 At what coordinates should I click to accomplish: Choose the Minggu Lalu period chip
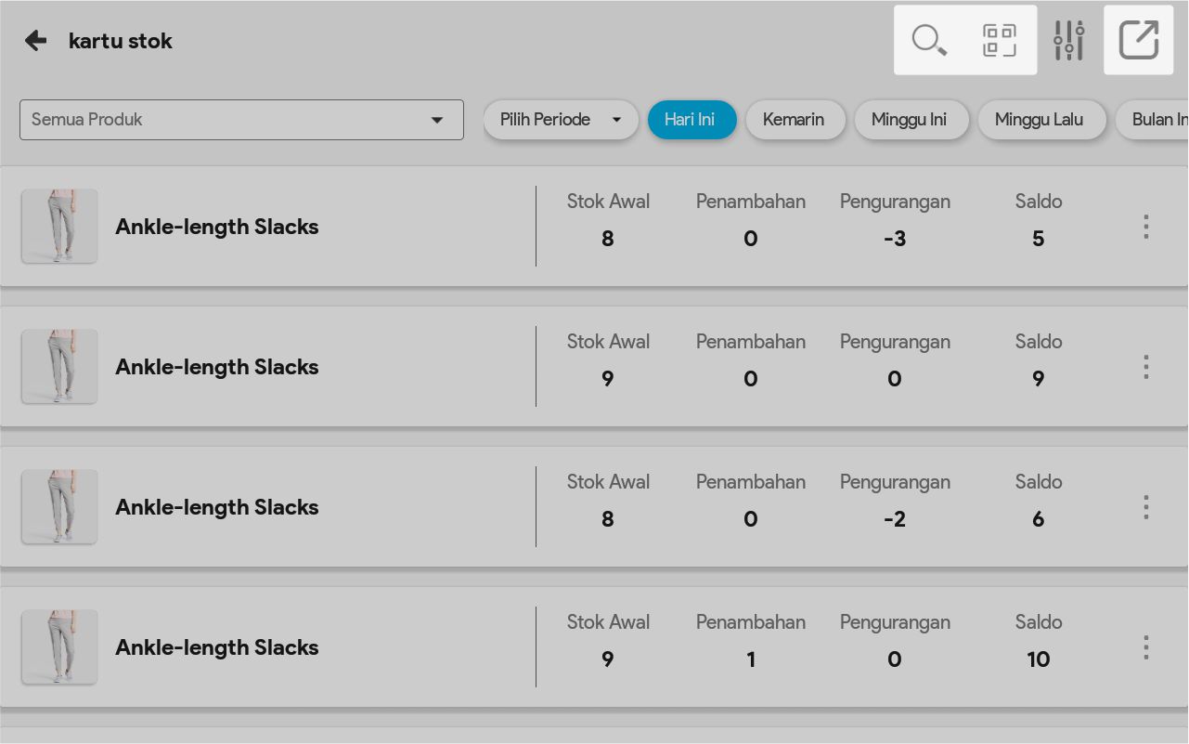click(1040, 120)
